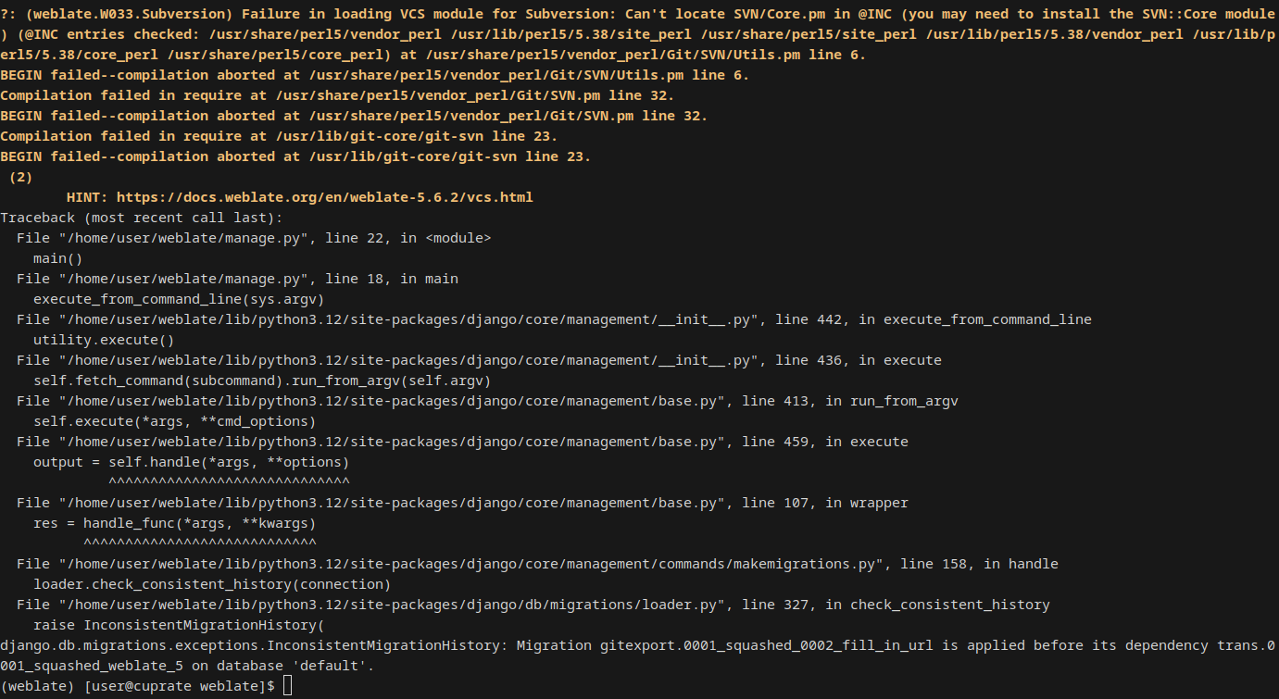
Task: Click the '(2)' exit code text
Action: tap(20, 177)
